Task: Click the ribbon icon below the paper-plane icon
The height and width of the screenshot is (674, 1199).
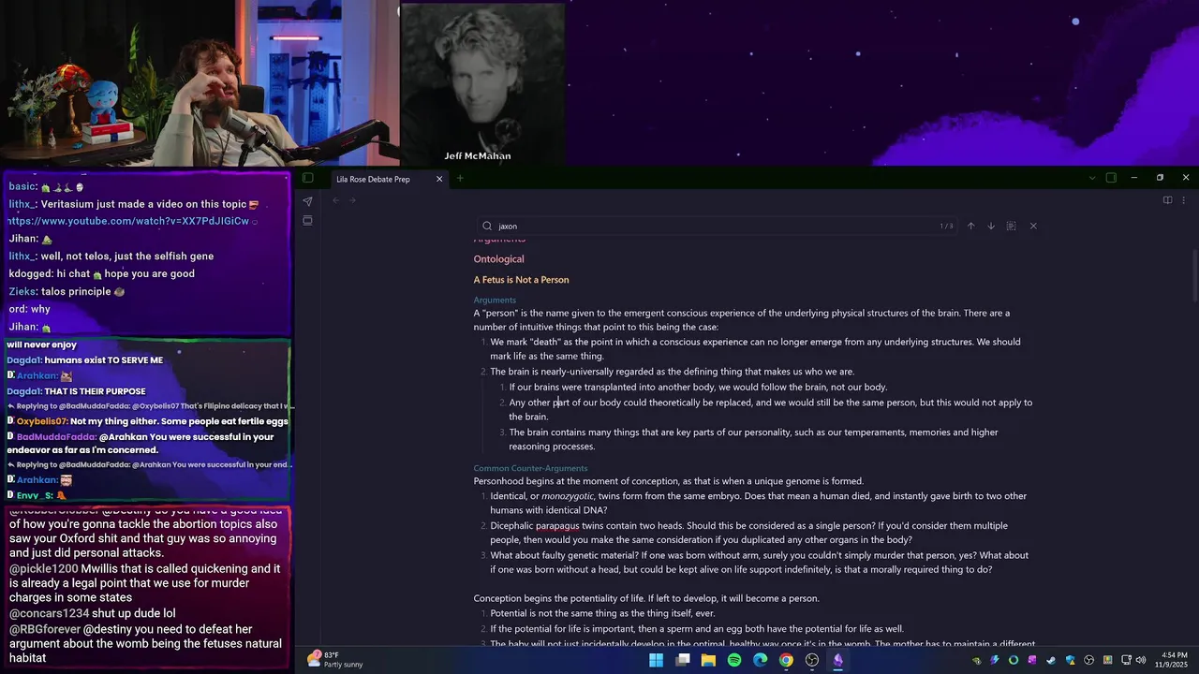Action: [x=307, y=221]
